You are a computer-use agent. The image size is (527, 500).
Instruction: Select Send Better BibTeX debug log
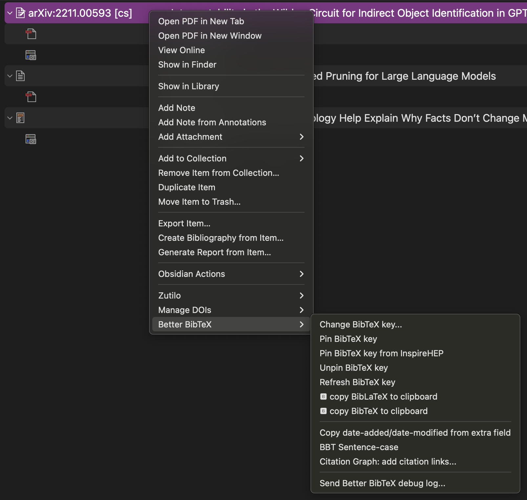[x=382, y=483]
